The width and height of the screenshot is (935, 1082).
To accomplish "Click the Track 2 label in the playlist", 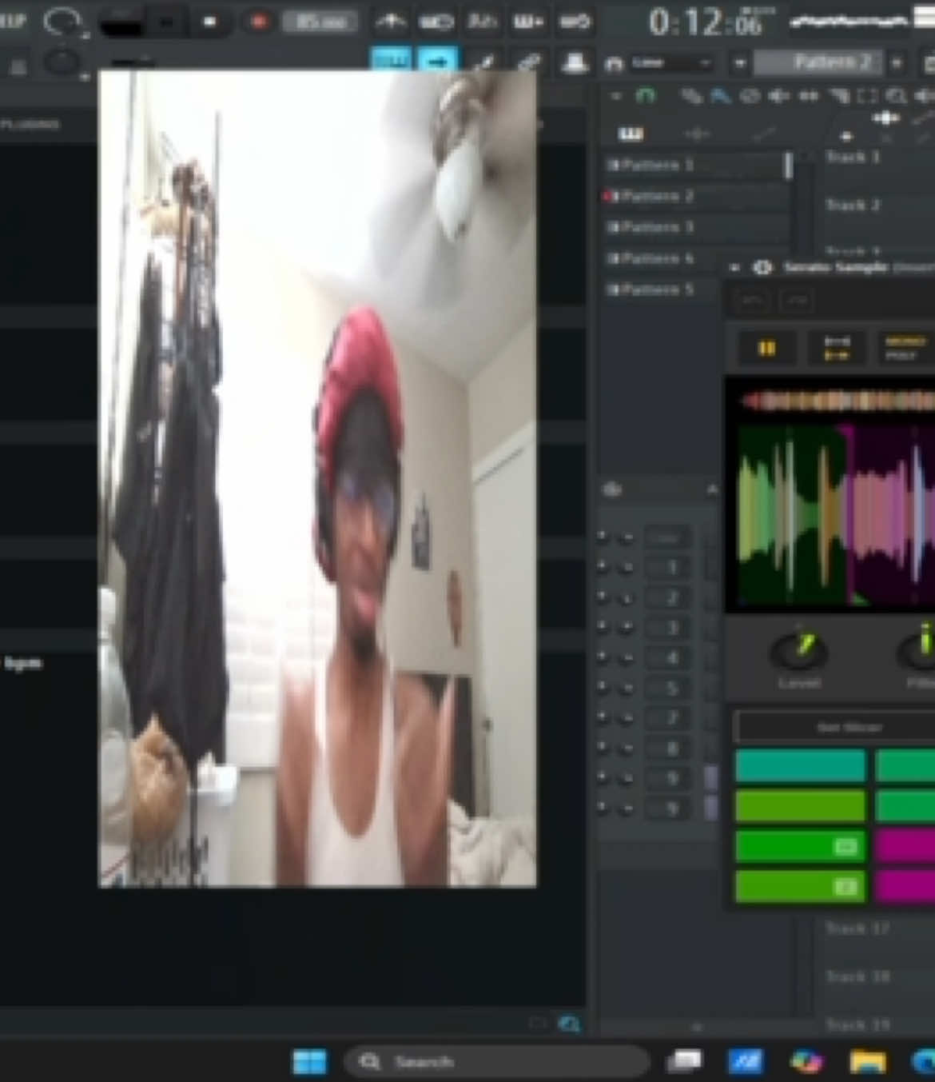I will pyautogui.click(x=853, y=206).
